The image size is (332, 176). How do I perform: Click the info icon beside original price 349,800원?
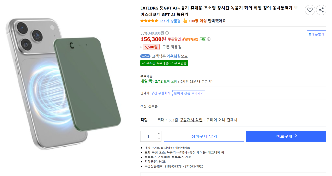(x=167, y=33)
